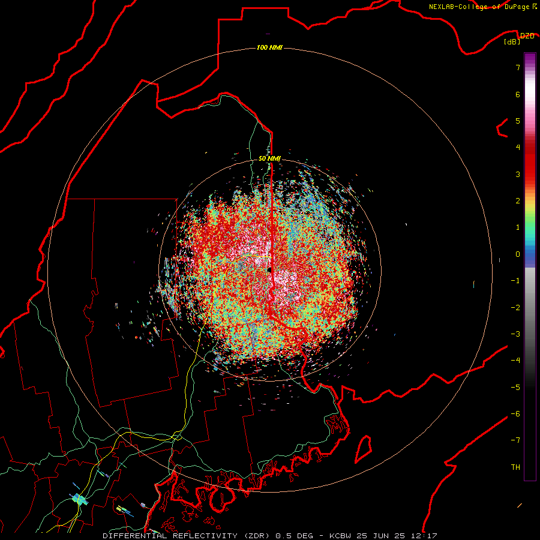Viewport: 540px width, 540px height.
Task: Click the legend value '4'
Action: pyautogui.click(x=518, y=148)
